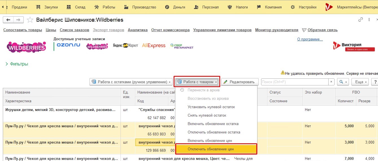
Task: Choose Включить обновление цен
Action: pyautogui.click(x=216, y=140)
